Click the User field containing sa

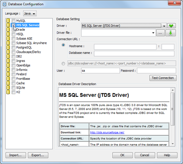click(101, 70)
